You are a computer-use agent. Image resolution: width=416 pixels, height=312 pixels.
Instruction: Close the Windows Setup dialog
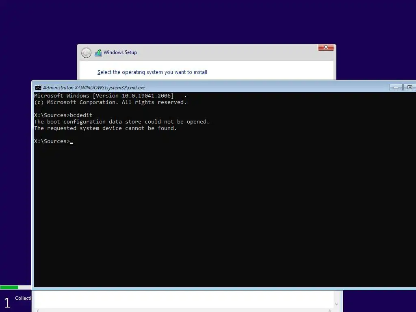click(x=326, y=47)
